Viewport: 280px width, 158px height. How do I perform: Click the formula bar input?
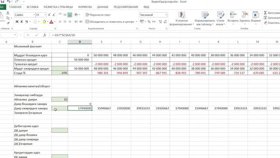pos(164,35)
